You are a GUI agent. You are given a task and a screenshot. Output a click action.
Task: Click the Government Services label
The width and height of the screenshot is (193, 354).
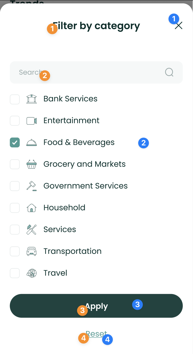pyautogui.click(x=86, y=186)
